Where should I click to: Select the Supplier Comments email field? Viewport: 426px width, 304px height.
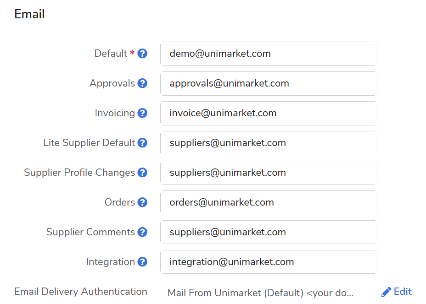pos(269,232)
